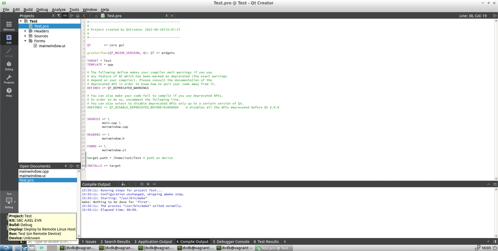The width and height of the screenshot is (498, 251).
Task: Toggle the left sidebar visibility button
Action: click(22, 242)
